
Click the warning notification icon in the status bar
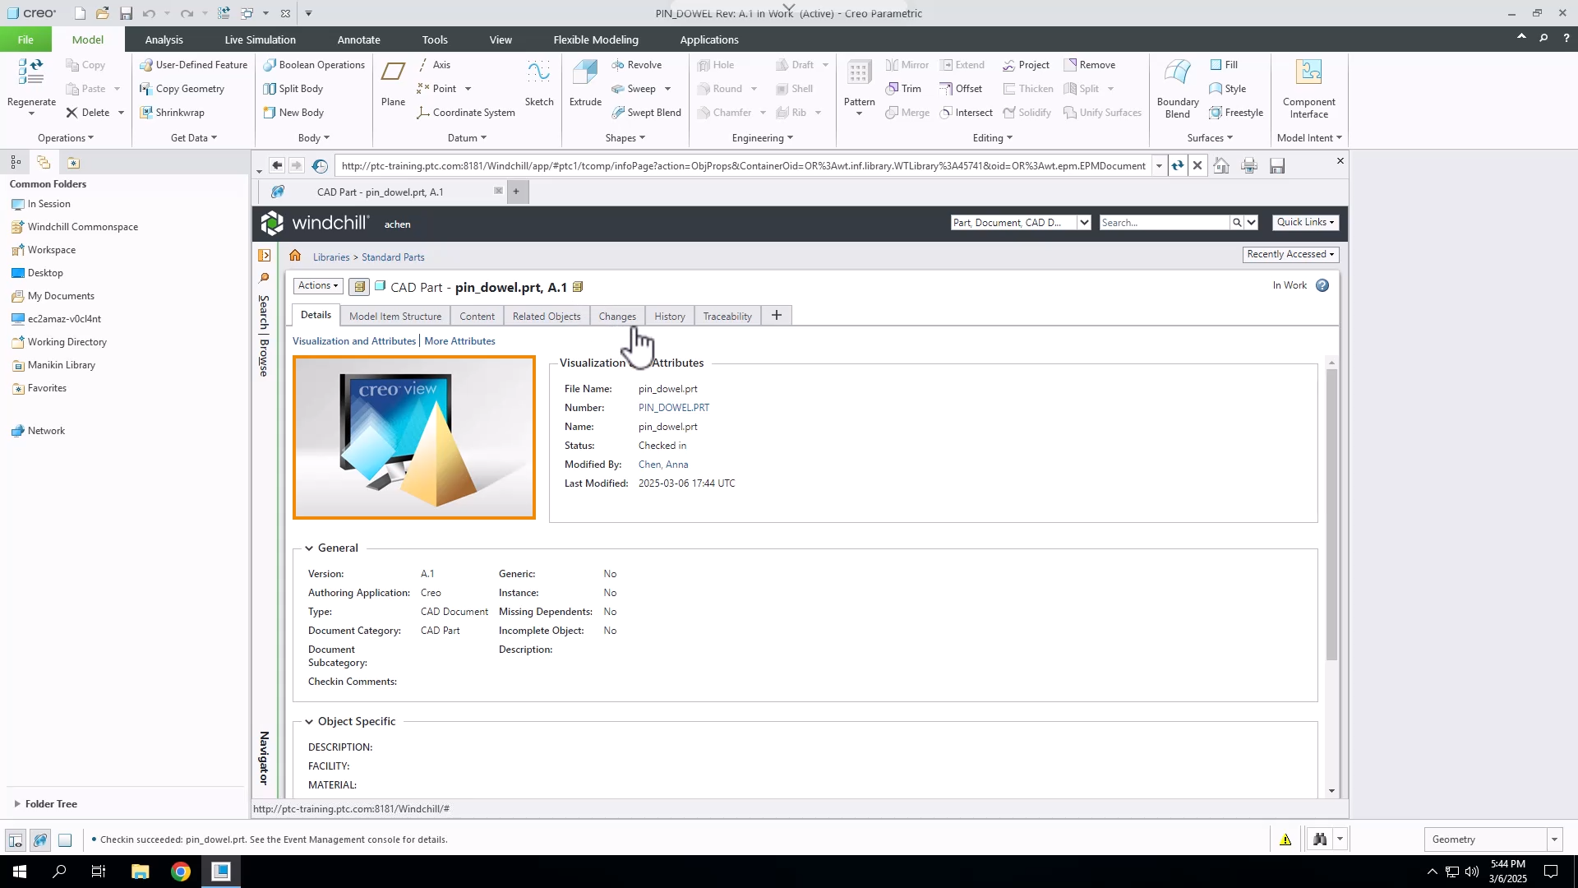tap(1285, 839)
